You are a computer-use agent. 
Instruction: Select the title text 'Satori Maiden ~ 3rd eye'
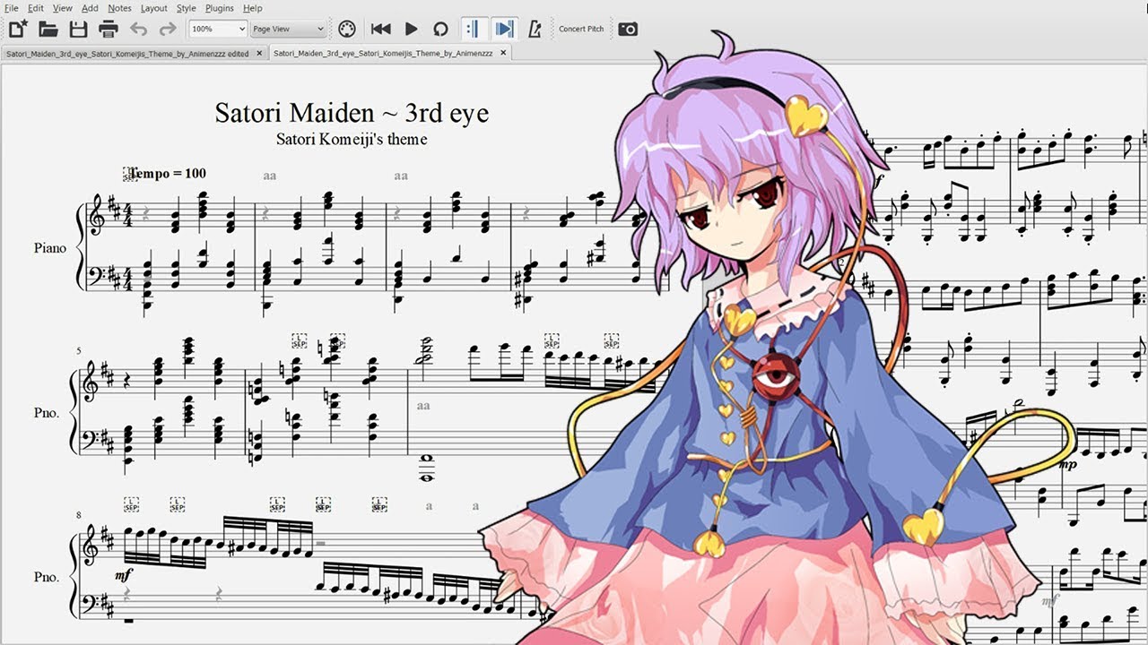(352, 113)
